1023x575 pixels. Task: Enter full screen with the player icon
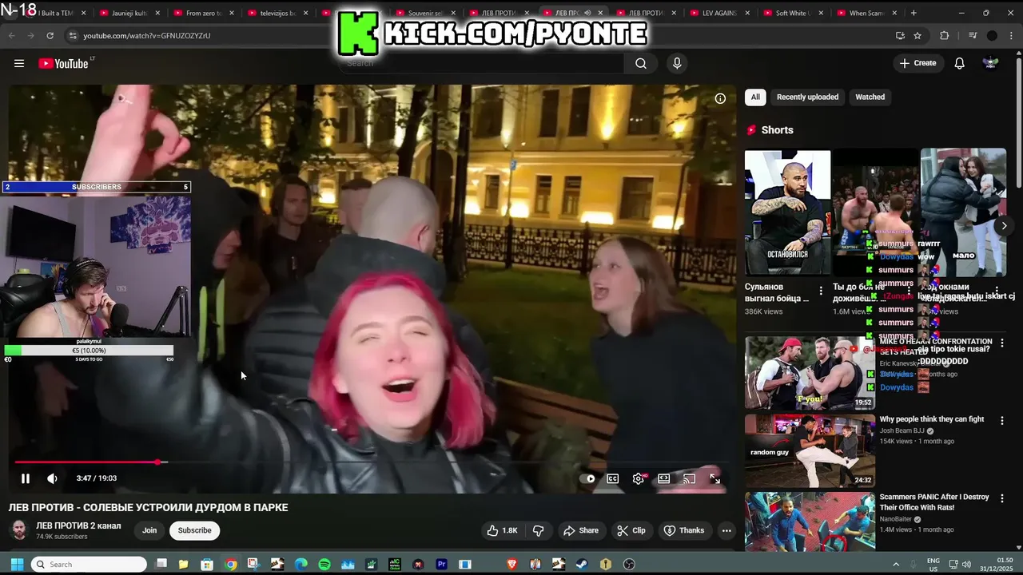[x=715, y=479]
